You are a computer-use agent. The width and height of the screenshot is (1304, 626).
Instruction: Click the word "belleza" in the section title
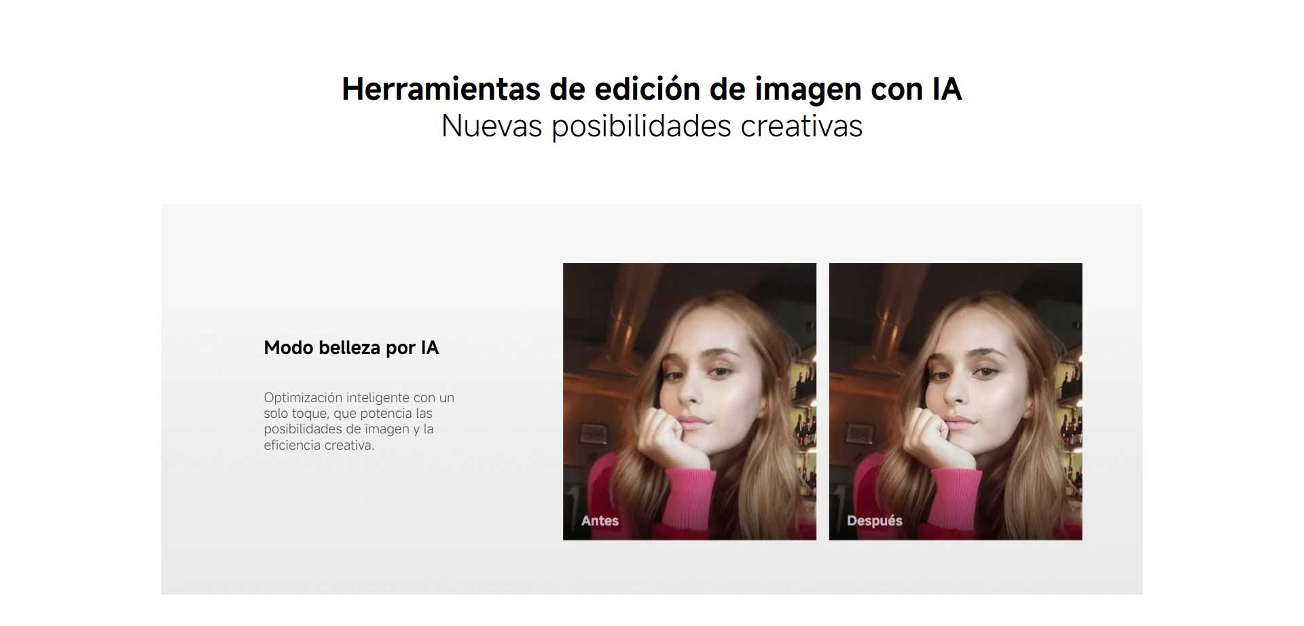click(349, 348)
